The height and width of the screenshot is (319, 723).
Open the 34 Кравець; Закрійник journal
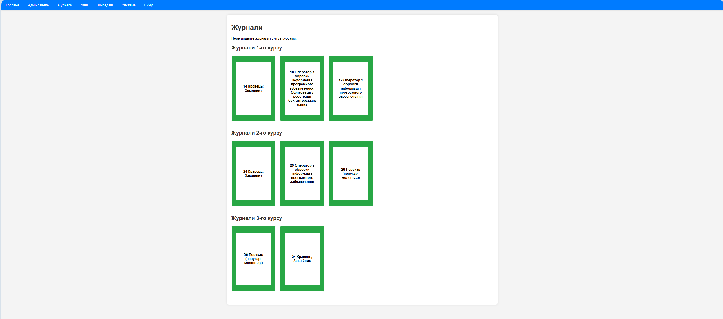pos(302,259)
